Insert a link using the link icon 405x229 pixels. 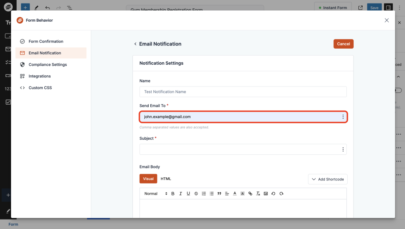[x=250, y=194]
